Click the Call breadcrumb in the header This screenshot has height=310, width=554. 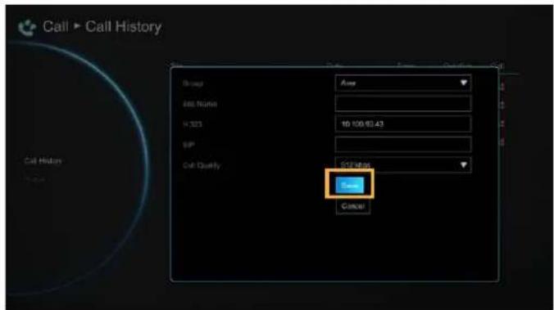click(x=56, y=26)
